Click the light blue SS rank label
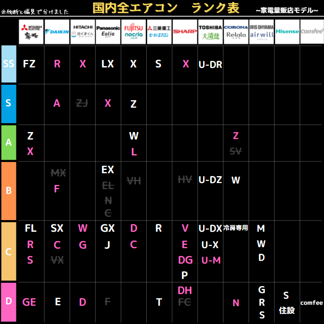The height and width of the screenshot is (324, 324). point(8,64)
